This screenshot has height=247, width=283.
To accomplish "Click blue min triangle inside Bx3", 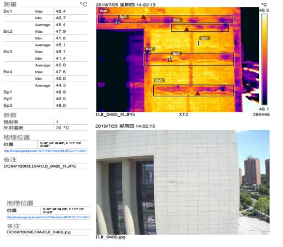I will pos(223,89).
